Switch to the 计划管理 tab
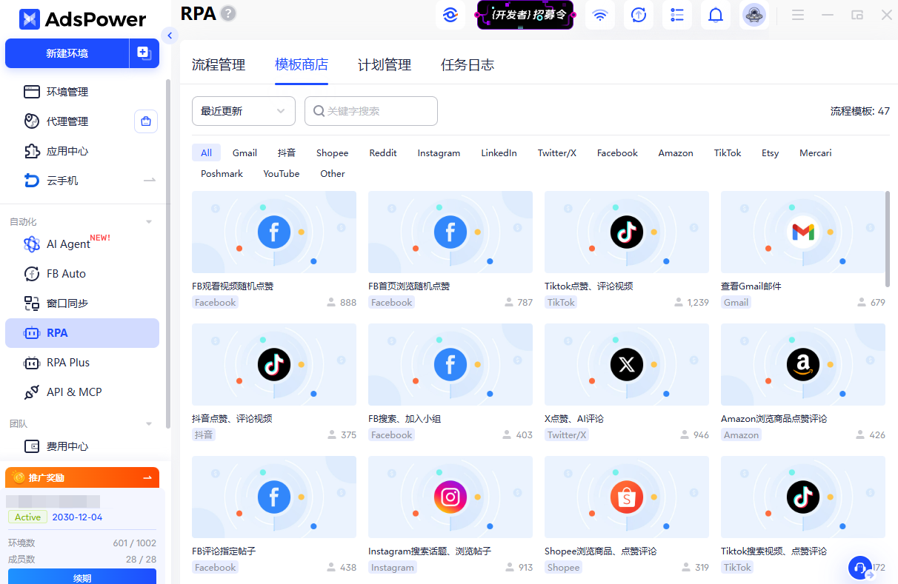 [x=385, y=65]
